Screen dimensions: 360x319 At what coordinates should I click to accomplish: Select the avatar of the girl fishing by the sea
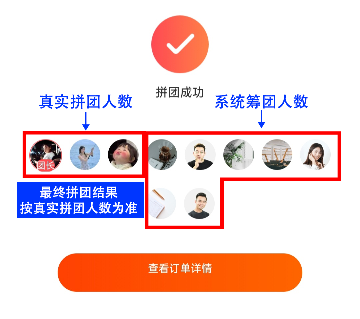[x=85, y=154]
